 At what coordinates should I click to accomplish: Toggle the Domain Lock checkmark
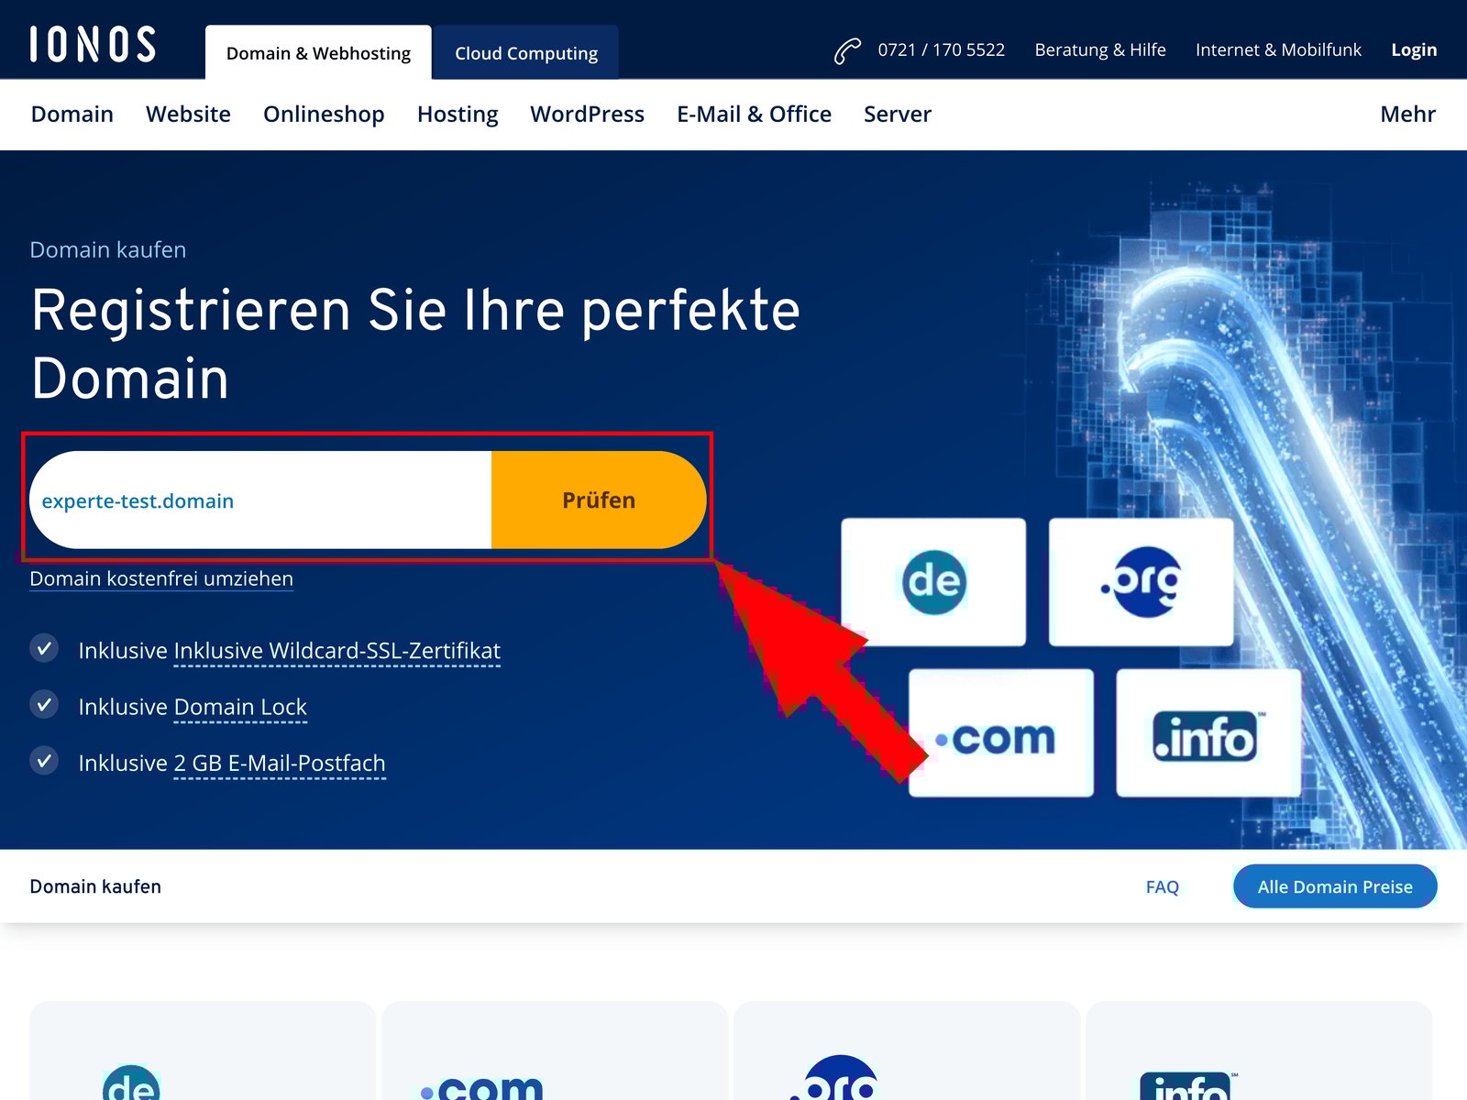pyautogui.click(x=44, y=705)
